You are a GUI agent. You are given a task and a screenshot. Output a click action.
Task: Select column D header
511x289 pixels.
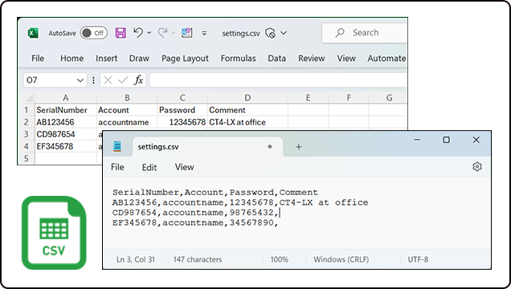247,98
